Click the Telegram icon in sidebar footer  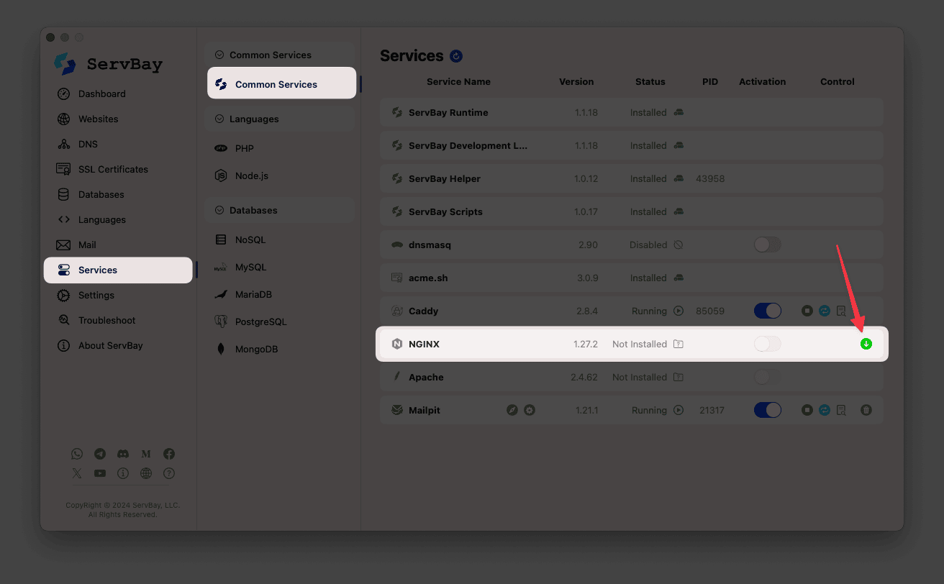(100, 454)
